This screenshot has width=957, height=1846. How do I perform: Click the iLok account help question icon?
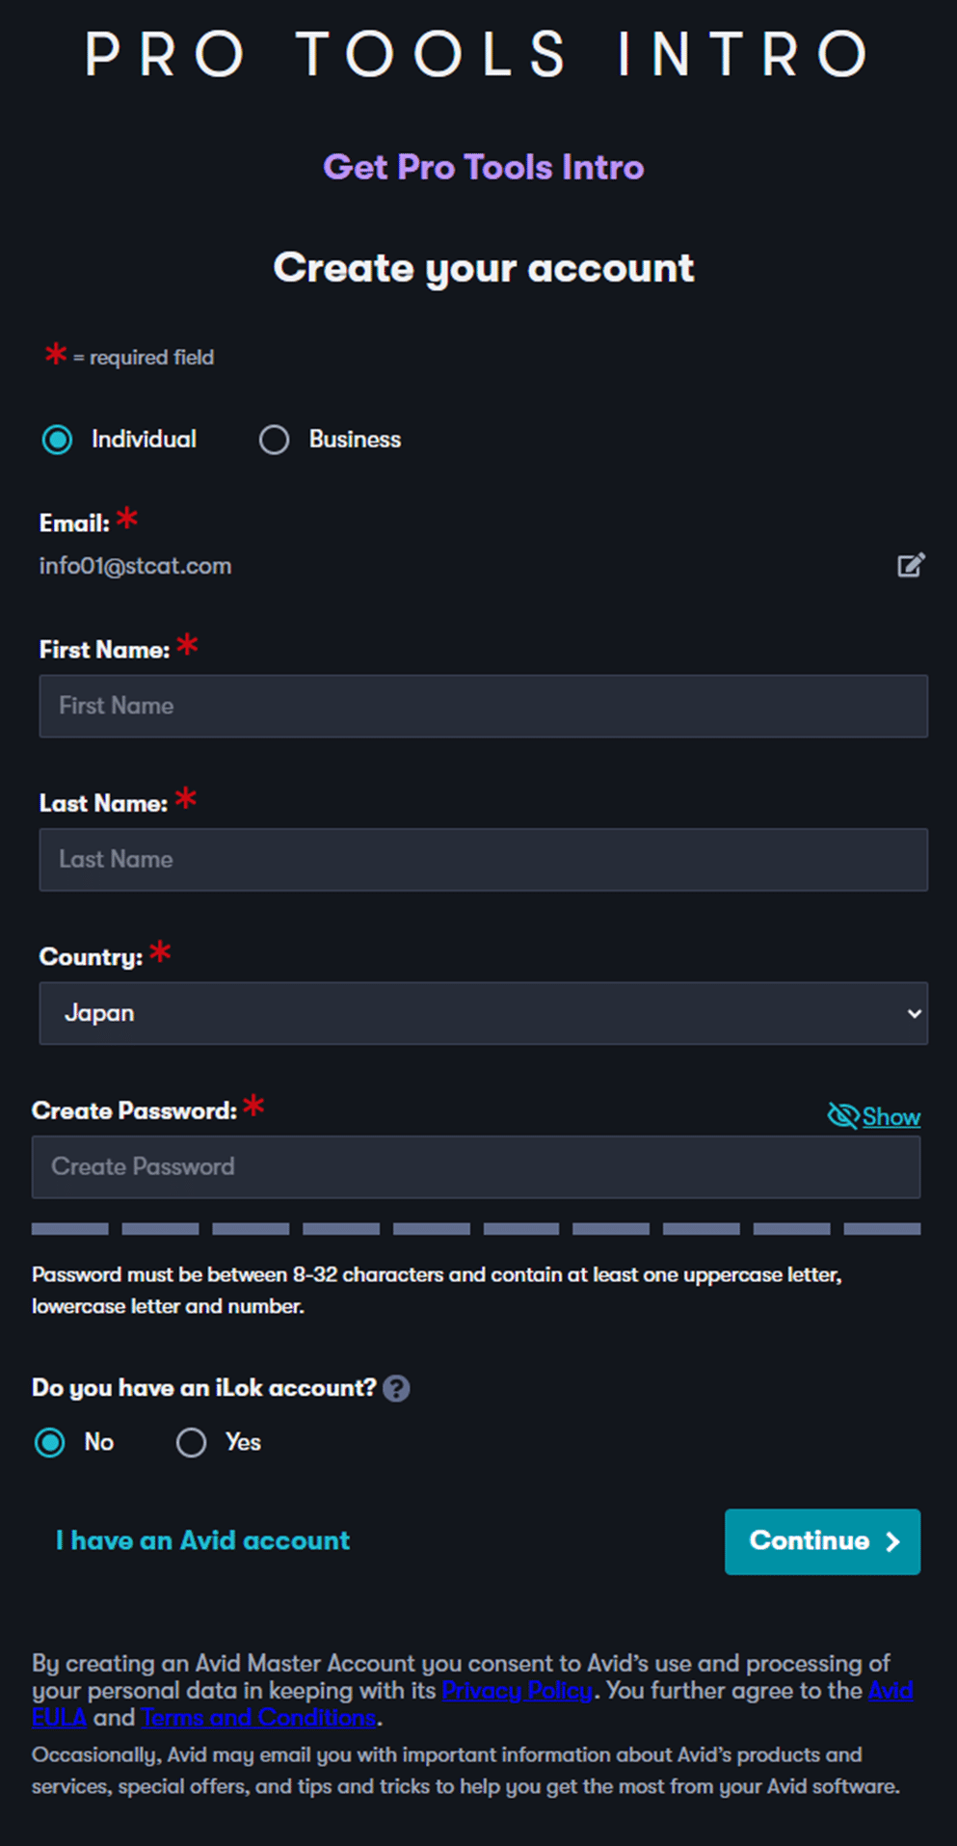(396, 1388)
